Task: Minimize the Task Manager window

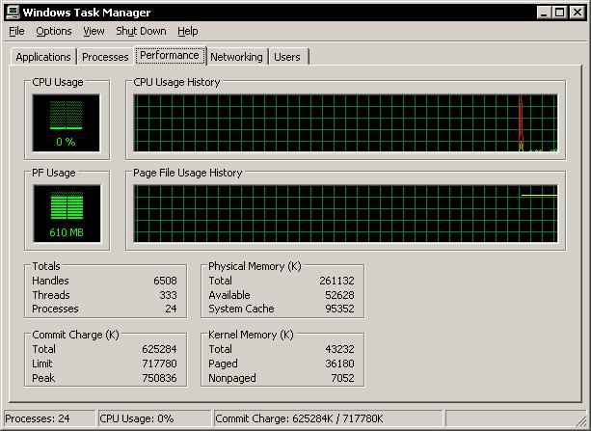Action: coord(544,13)
